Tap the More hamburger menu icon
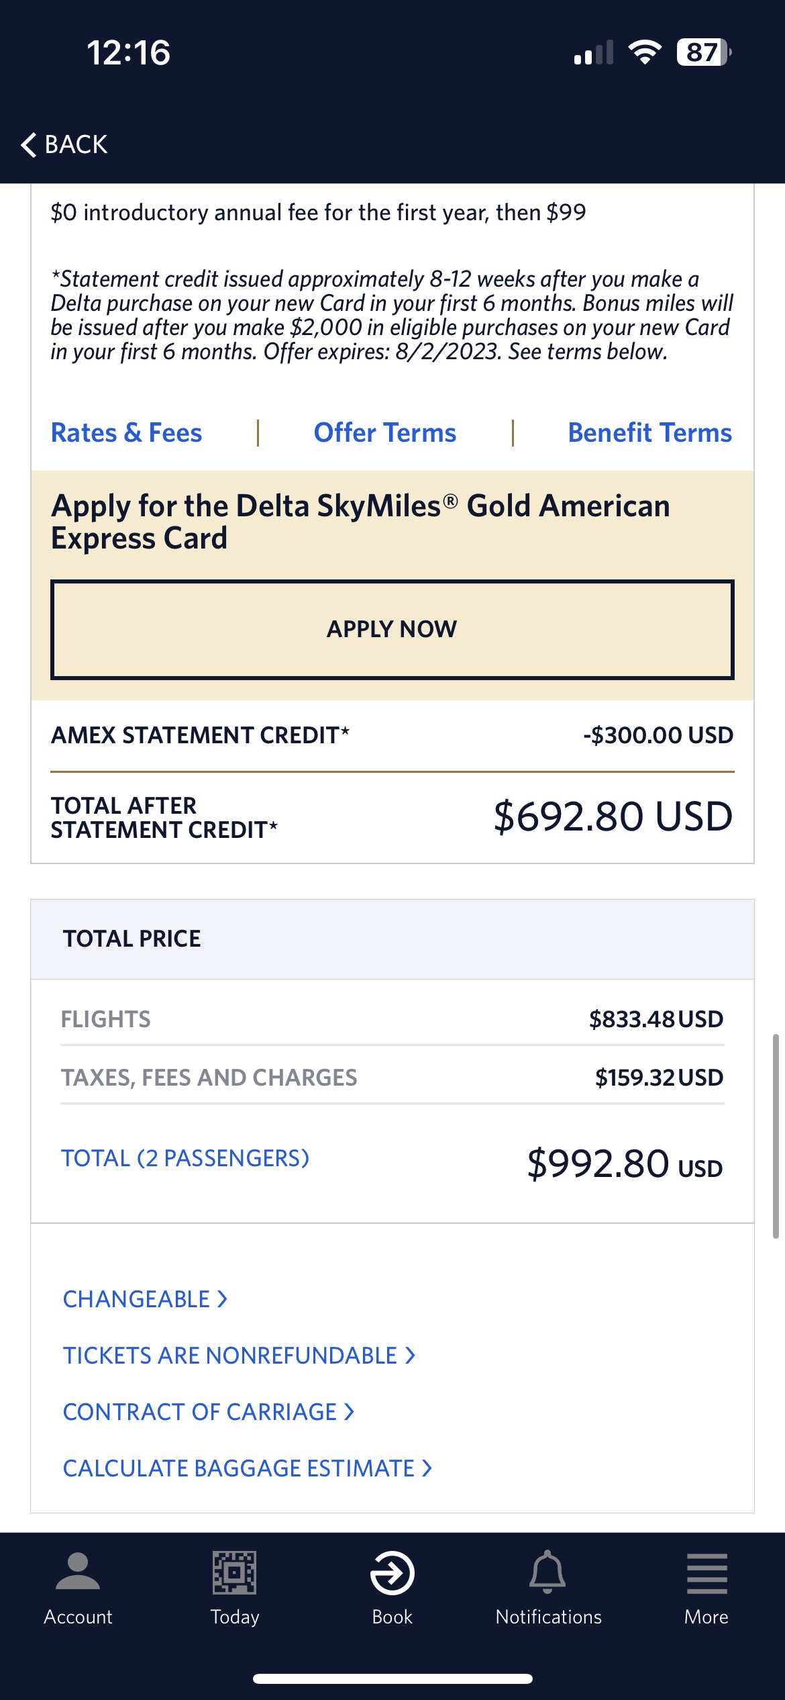This screenshot has height=1700, width=785. point(706,1573)
